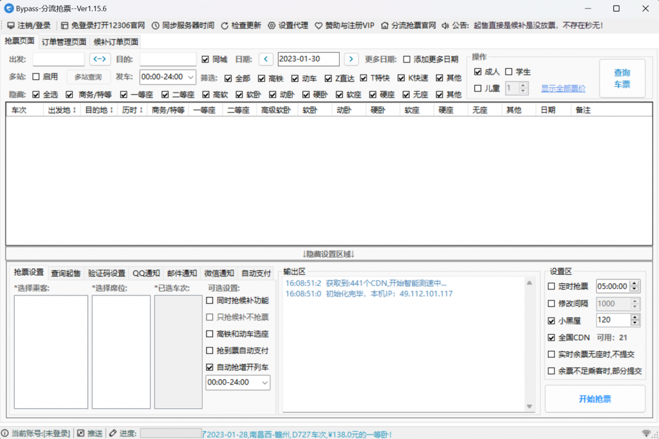Check the 儿童 checkbox

[478, 88]
